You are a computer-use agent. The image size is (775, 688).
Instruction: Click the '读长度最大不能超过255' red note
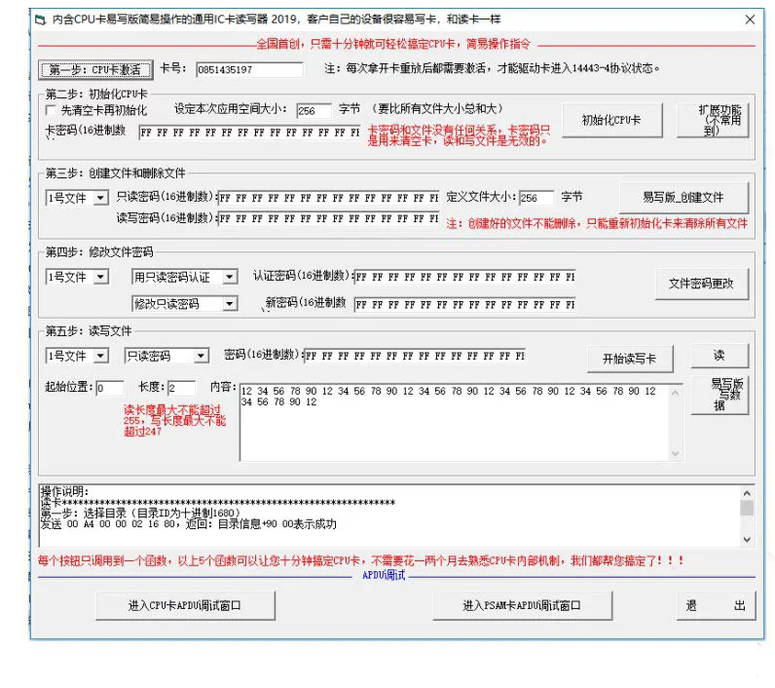click(174, 421)
